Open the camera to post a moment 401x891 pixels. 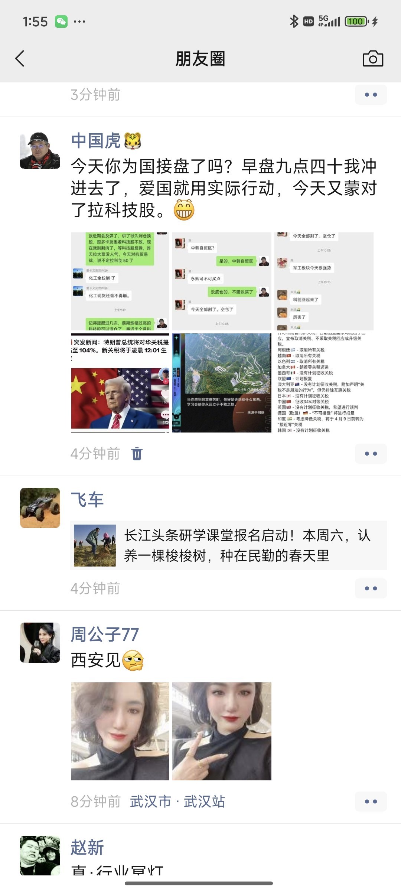click(x=373, y=59)
